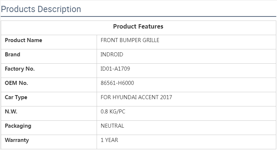This screenshot has height=150, width=277.
Task: Click the word HYUNDAI in car type
Action: (124, 97)
